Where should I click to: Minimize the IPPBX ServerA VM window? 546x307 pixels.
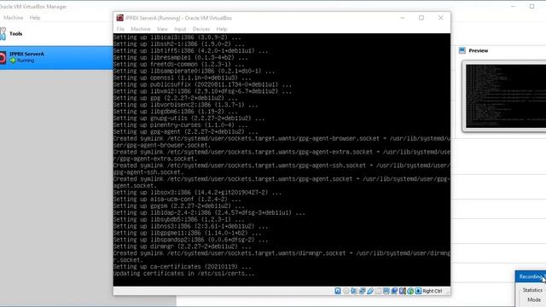pyautogui.click(x=403, y=18)
